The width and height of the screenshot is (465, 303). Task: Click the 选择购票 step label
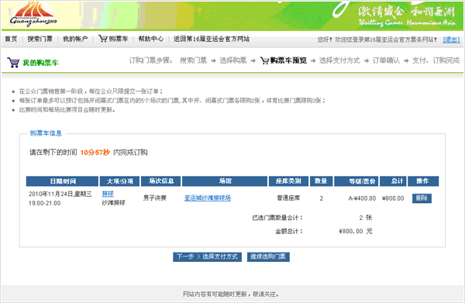(x=233, y=60)
